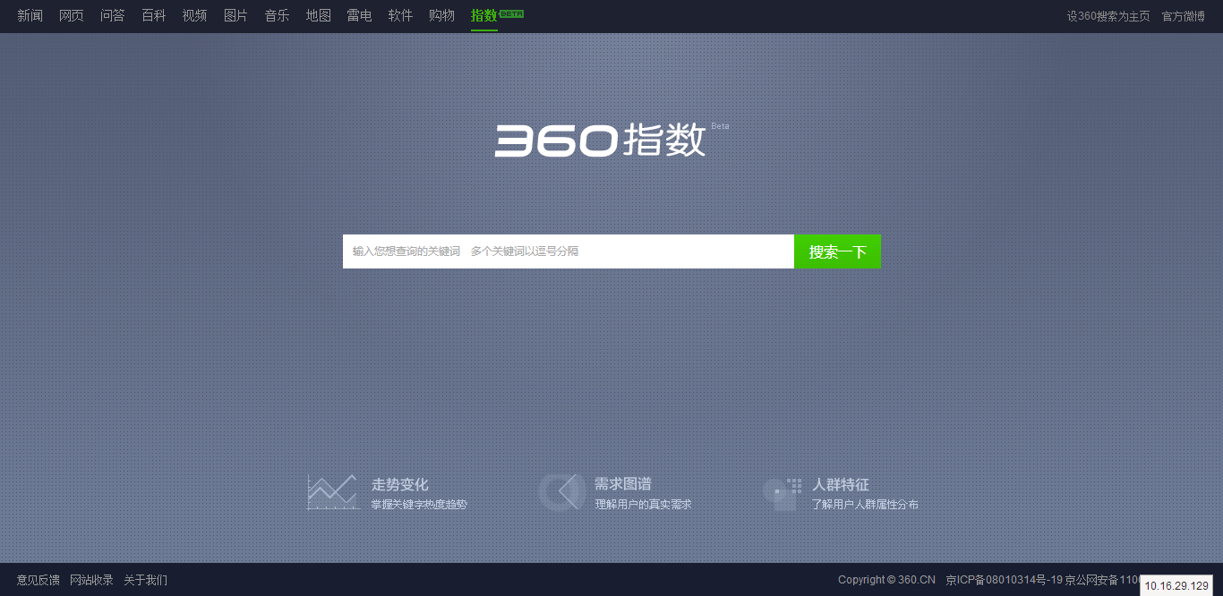Open the 问答 navigation item
This screenshot has height=596, width=1223.
pyautogui.click(x=113, y=15)
